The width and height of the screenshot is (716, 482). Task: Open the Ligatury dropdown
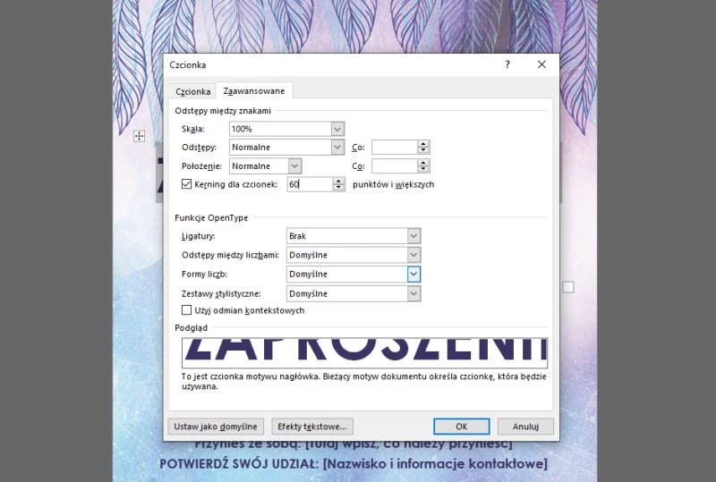(413, 236)
